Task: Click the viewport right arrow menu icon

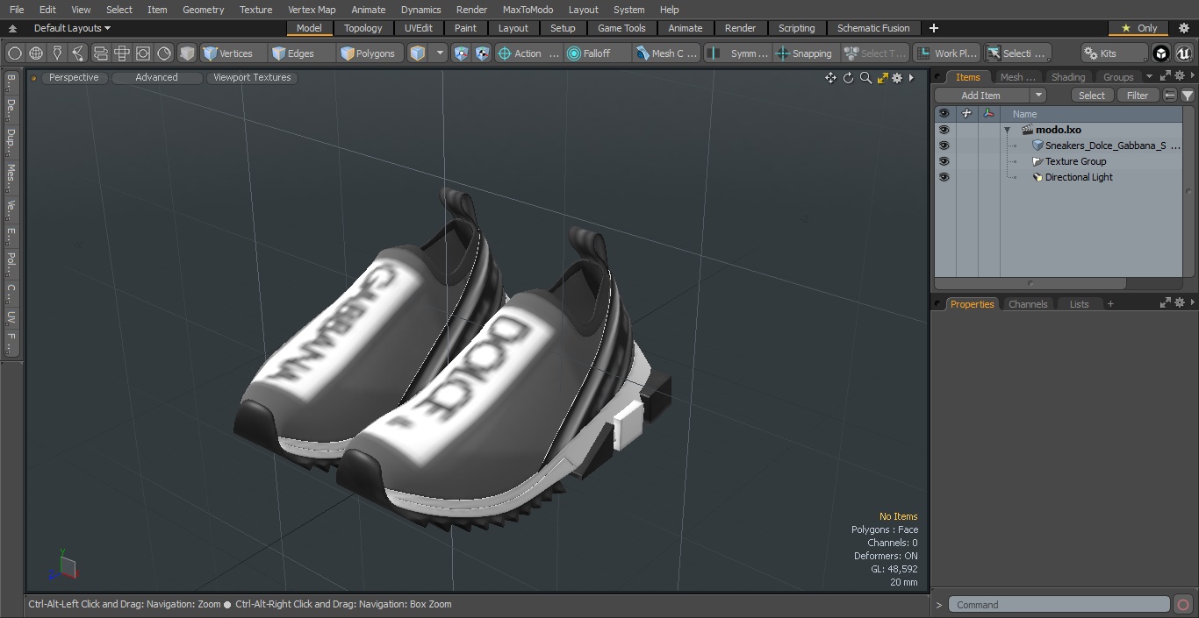Action: pyautogui.click(x=911, y=78)
